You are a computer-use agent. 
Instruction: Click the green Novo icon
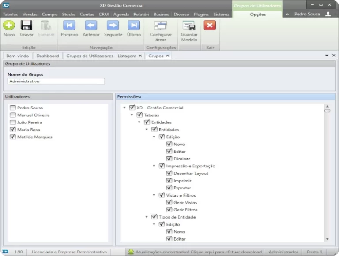(9, 26)
